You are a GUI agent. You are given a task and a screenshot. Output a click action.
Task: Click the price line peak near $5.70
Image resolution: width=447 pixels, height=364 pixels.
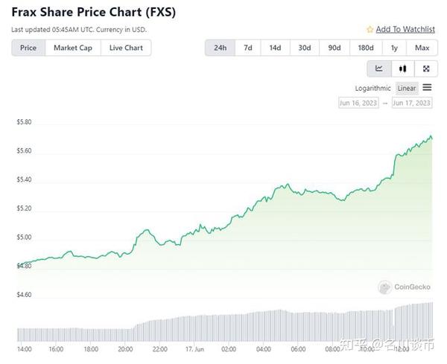coord(430,136)
